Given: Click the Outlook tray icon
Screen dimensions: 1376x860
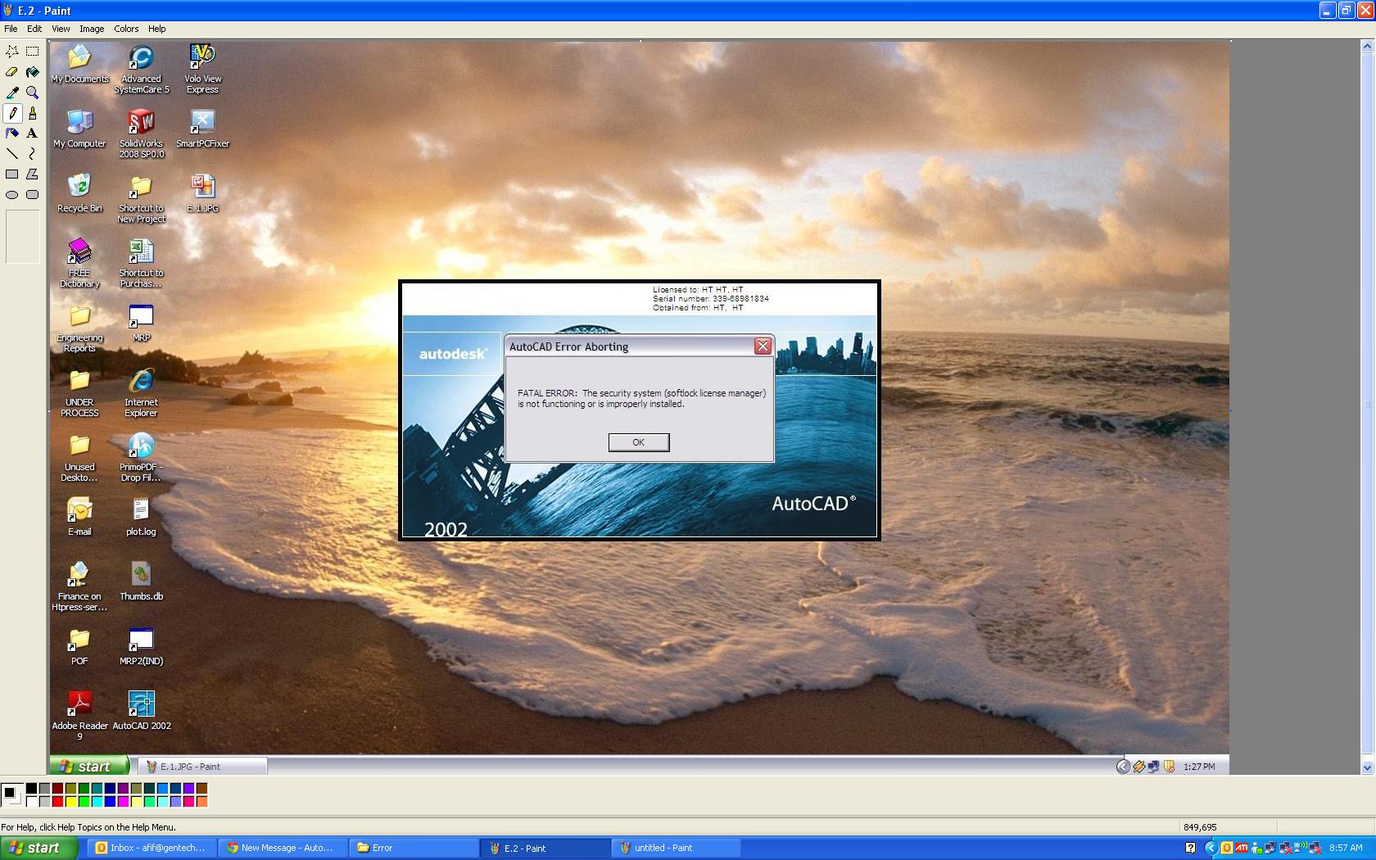Looking at the screenshot, I should [x=1226, y=849].
